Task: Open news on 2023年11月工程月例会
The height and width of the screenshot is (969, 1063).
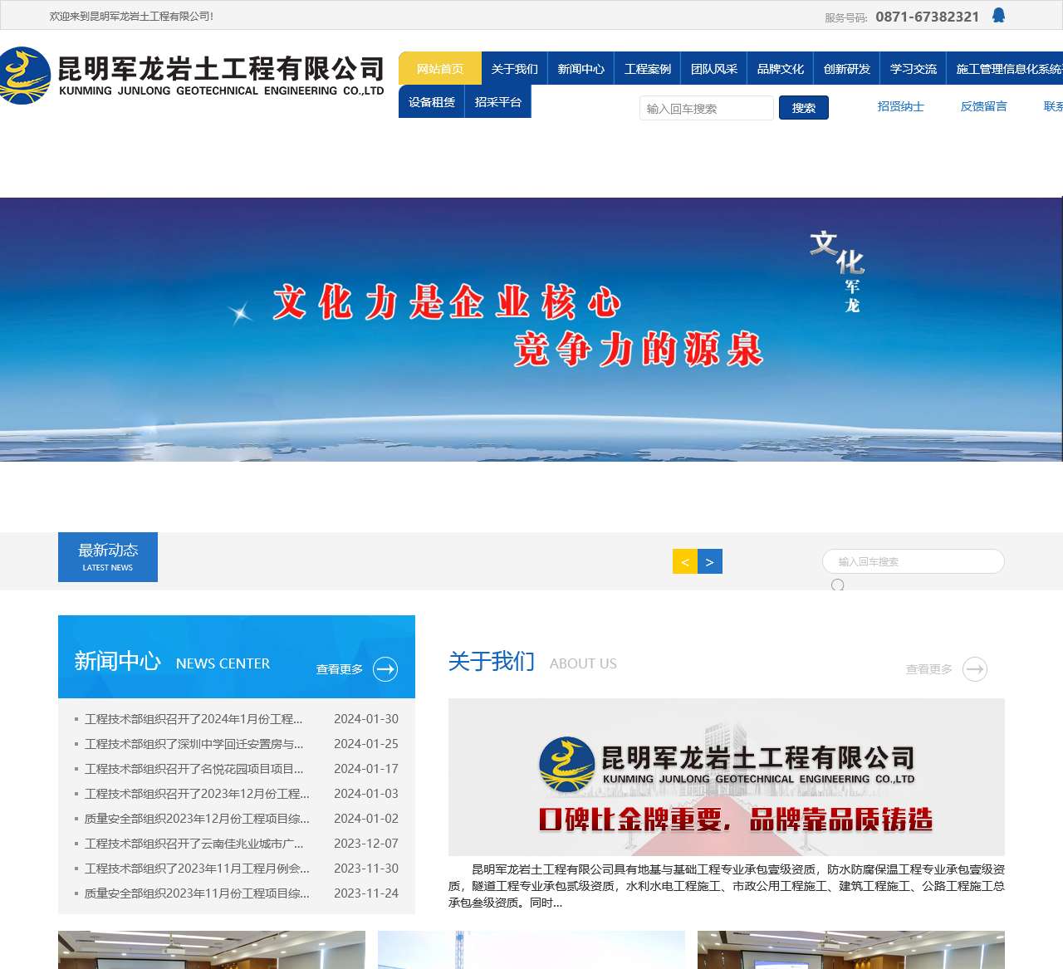Action: 197,869
